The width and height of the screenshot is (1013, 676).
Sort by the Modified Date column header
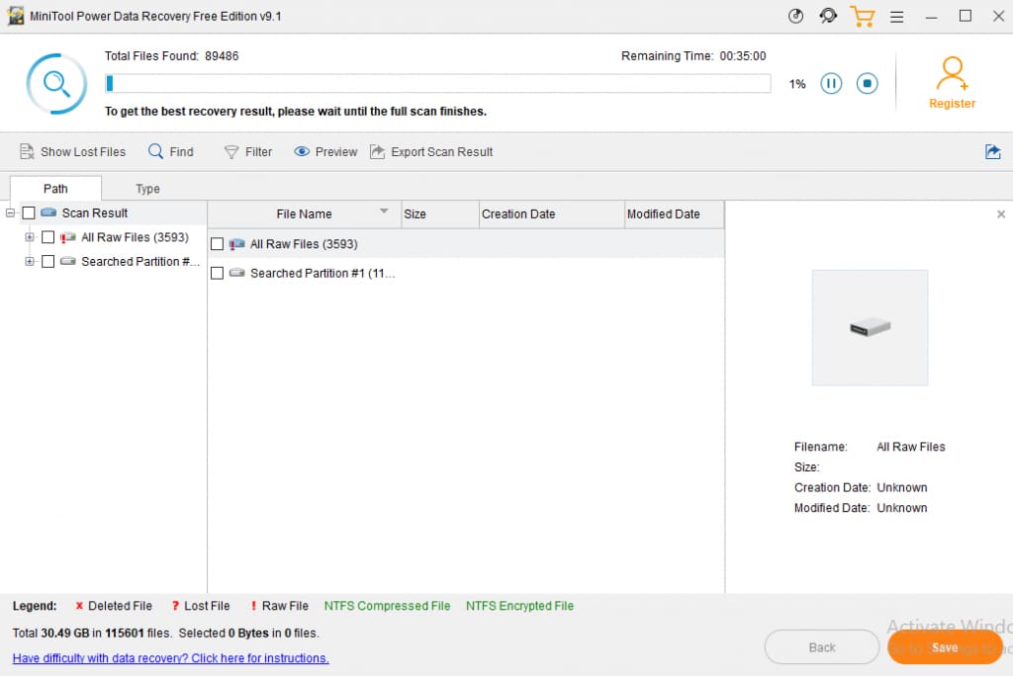tap(674, 213)
